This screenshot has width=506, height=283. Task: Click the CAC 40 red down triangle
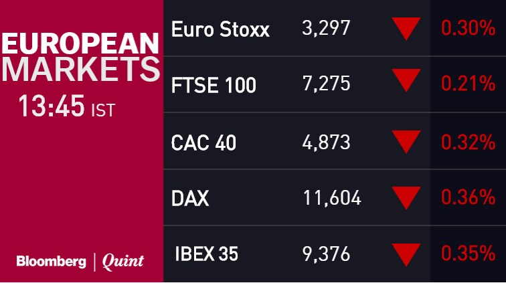pyautogui.click(x=406, y=141)
